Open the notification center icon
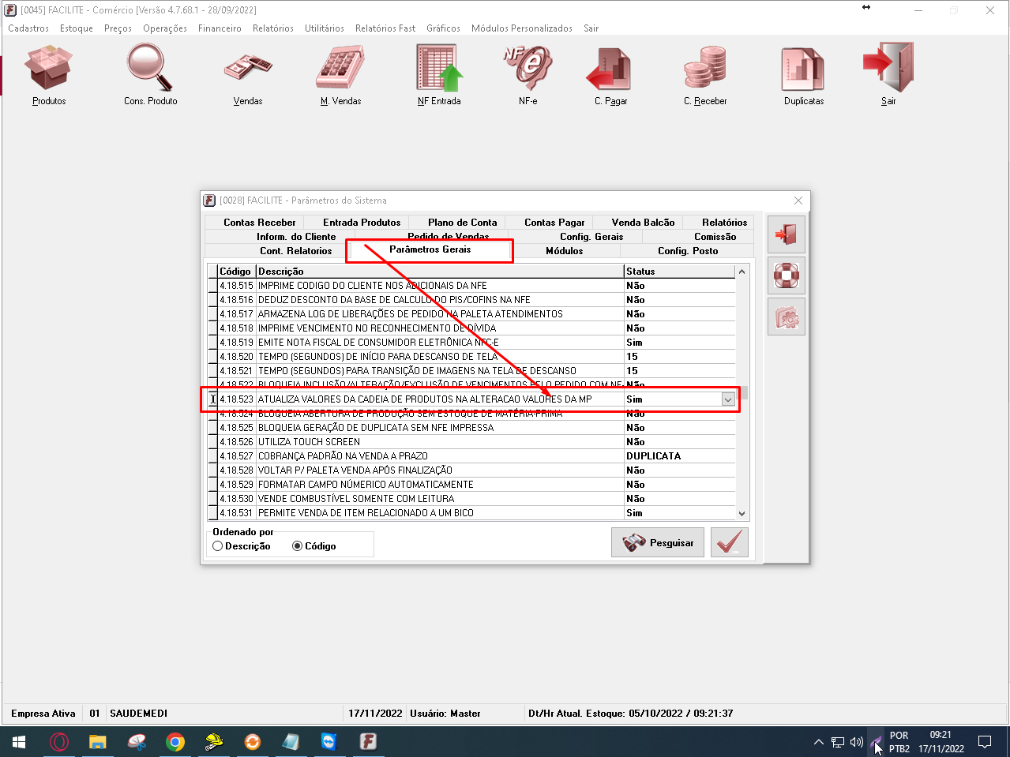Image resolution: width=1010 pixels, height=757 pixels. (985, 742)
